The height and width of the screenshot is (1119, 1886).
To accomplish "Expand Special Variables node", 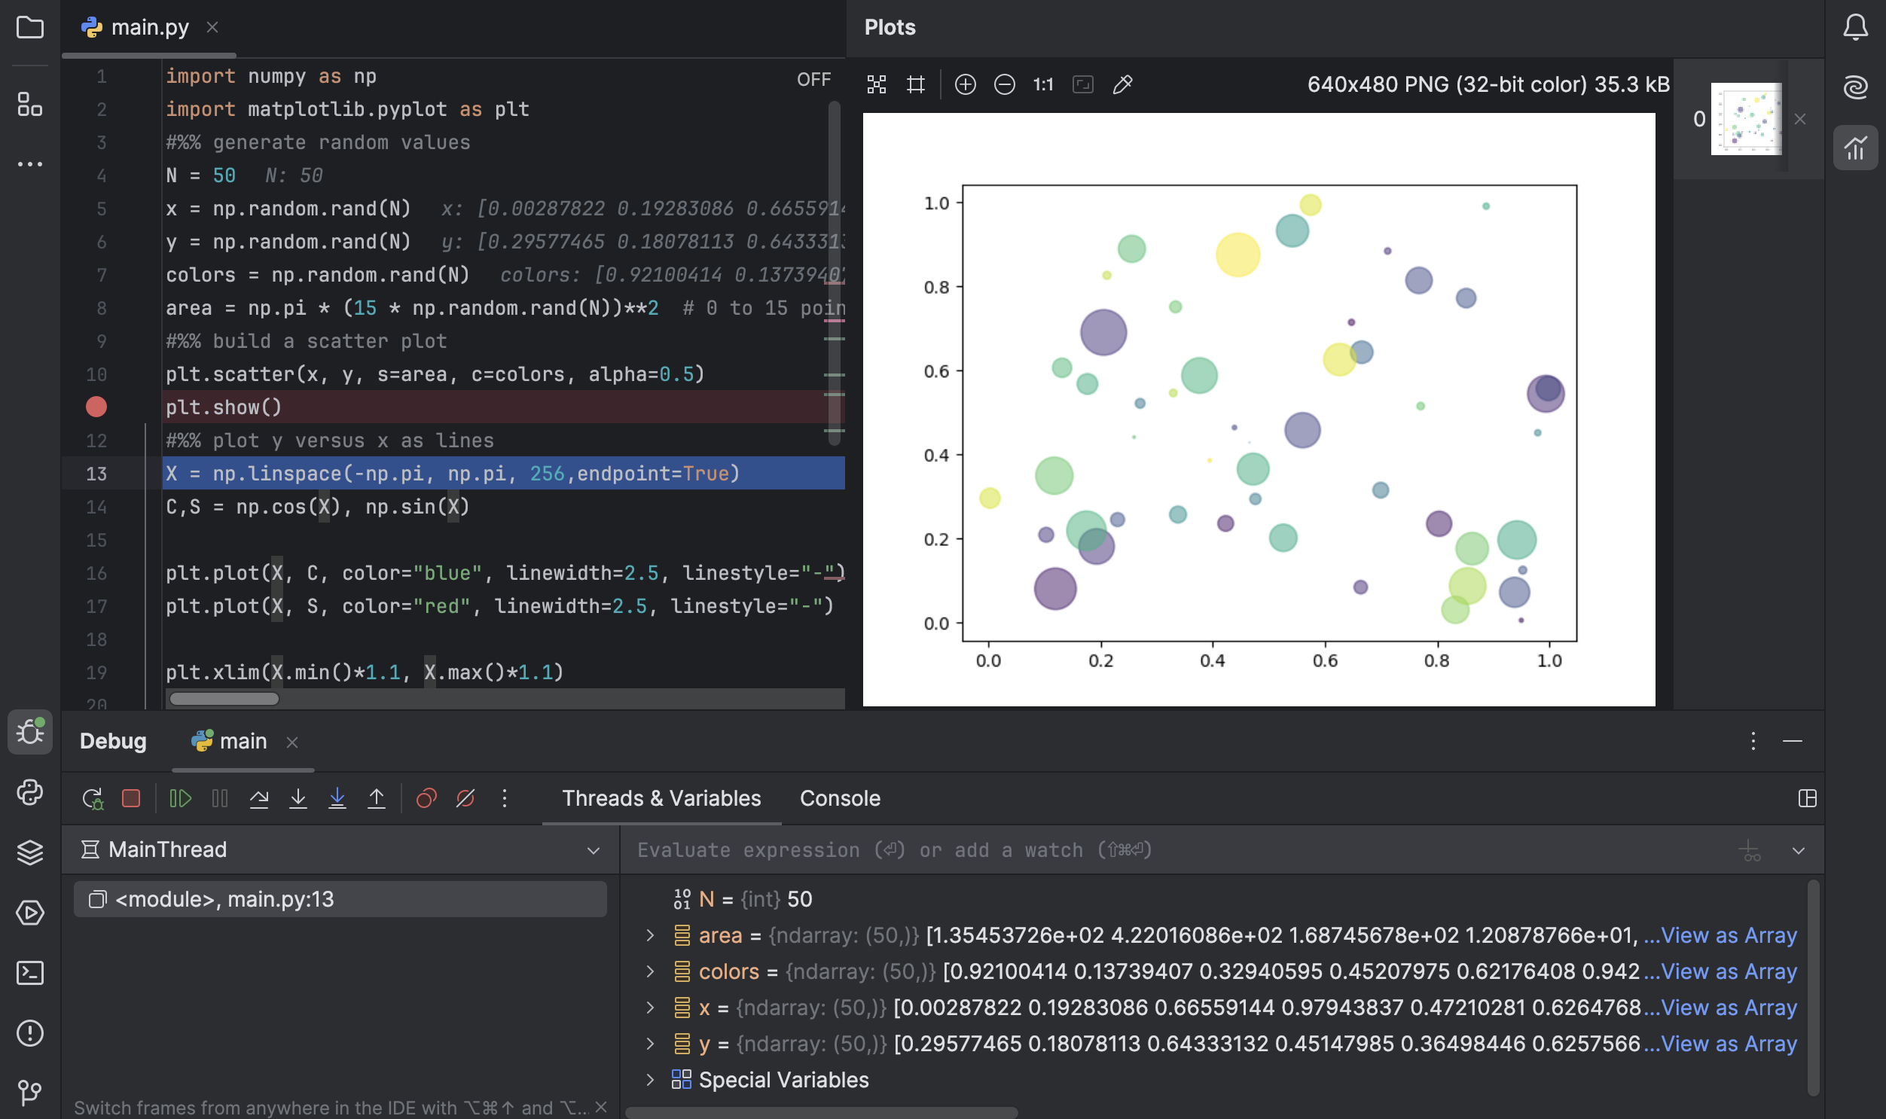I will 650,1081.
